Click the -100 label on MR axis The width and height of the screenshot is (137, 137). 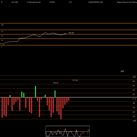tap(134, 121)
